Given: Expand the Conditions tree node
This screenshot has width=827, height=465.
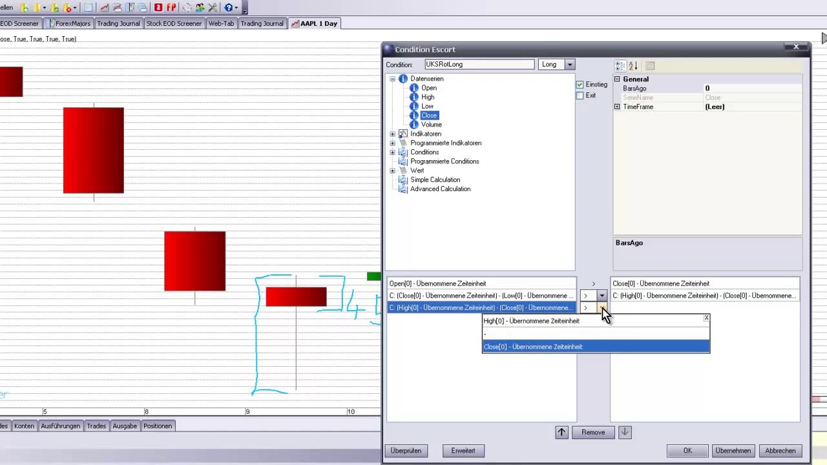Looking at the screenshot, I should coord(392,152).
